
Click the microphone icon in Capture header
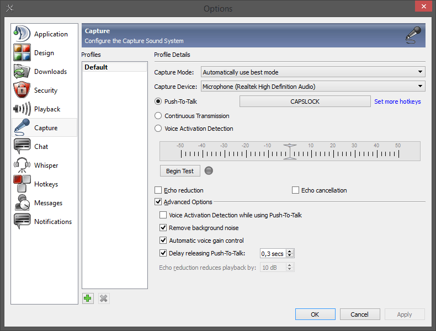(x=414, y=35)
